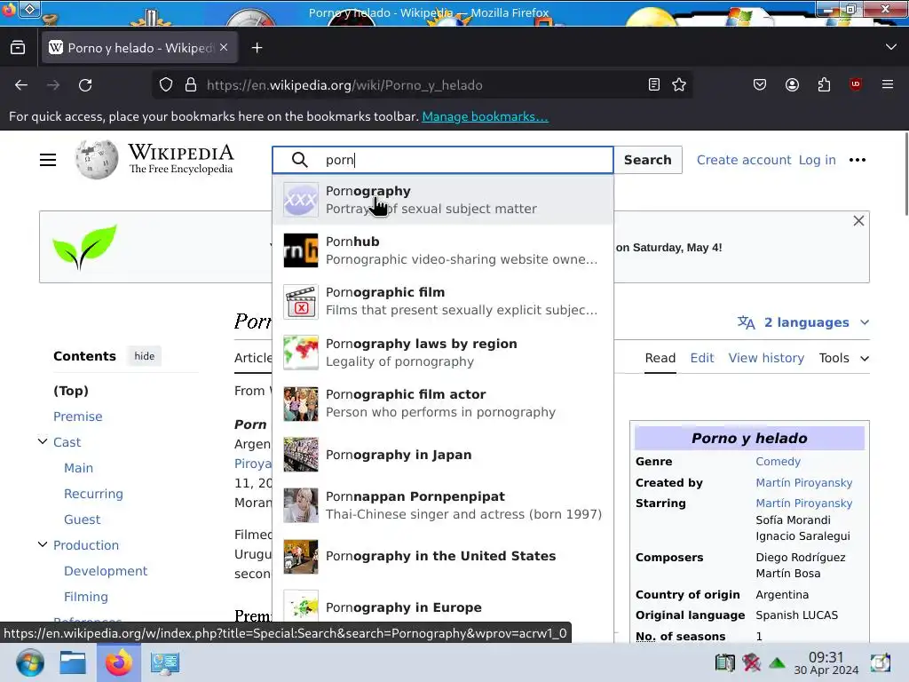Open the start menu orb on taskbar
Screen dimensions: 909x682
(29, 662)
